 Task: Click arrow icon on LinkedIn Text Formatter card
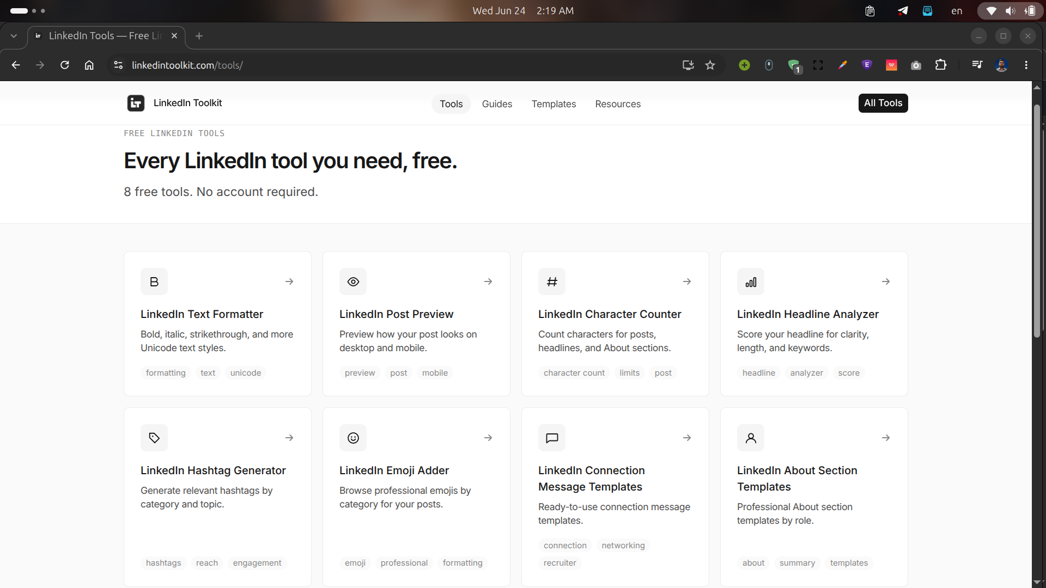[289, 281]
